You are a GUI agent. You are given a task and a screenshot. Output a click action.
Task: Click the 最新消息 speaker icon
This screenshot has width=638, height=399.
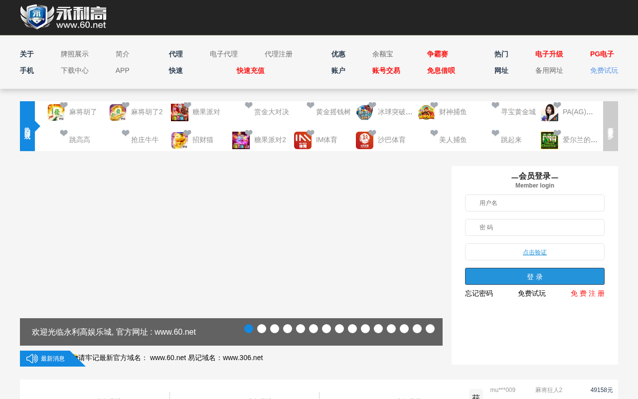click(32, 359)
